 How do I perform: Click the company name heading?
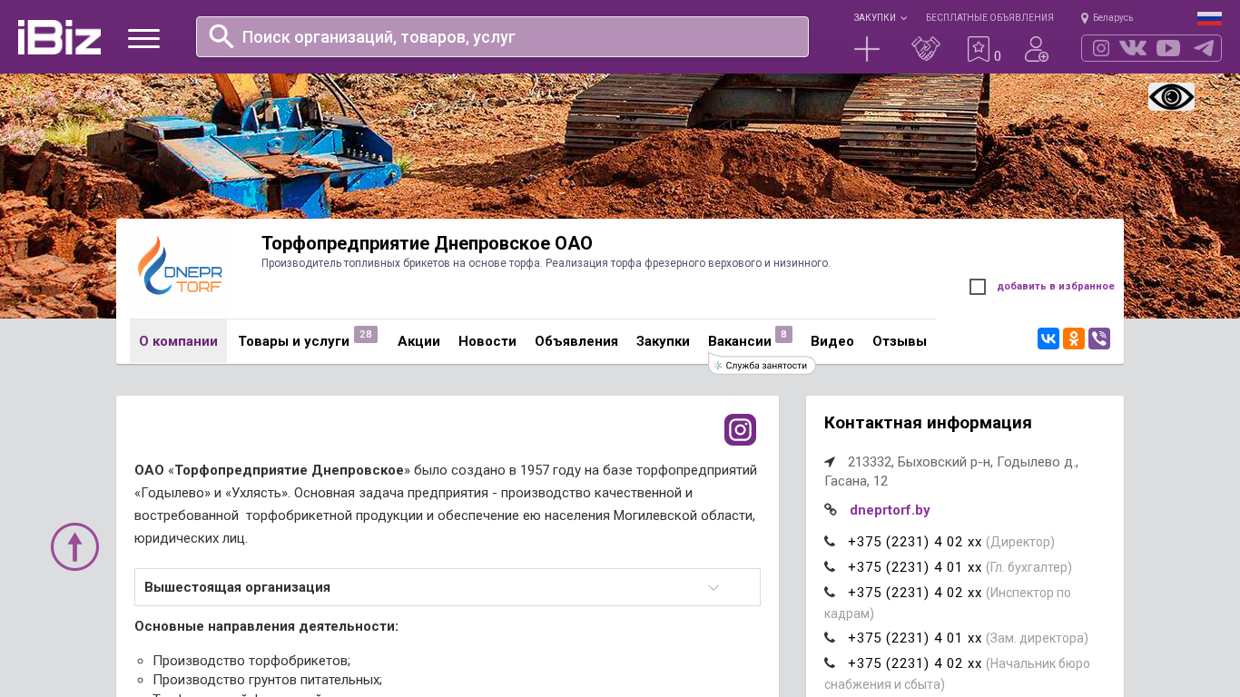427,243
